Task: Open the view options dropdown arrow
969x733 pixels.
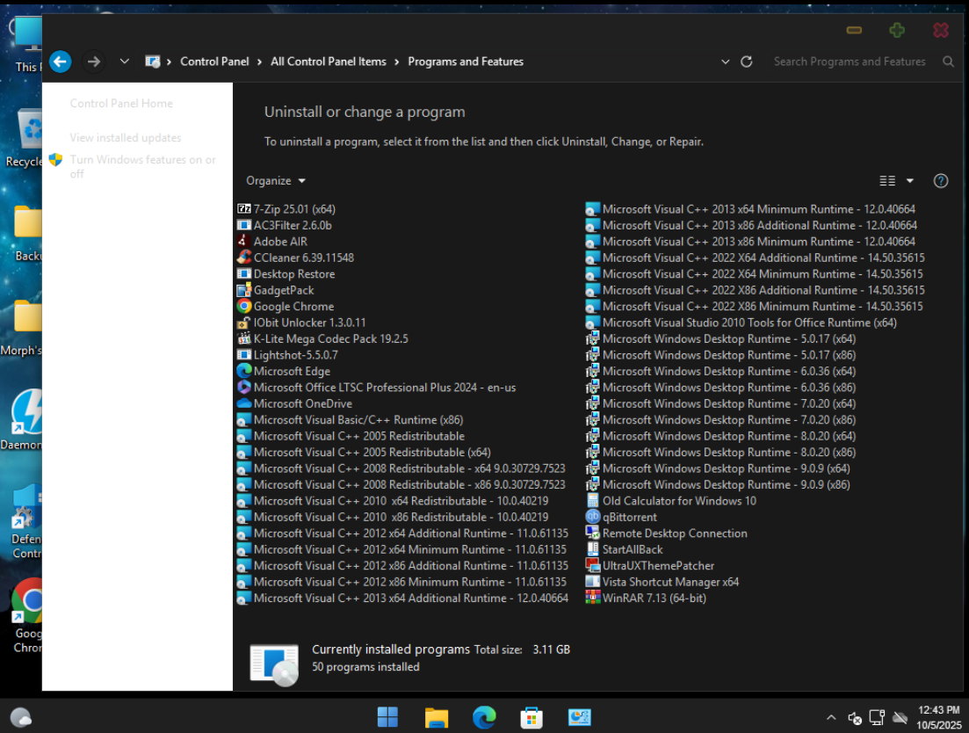Action: pyautogui.click(x=910, y=181)
